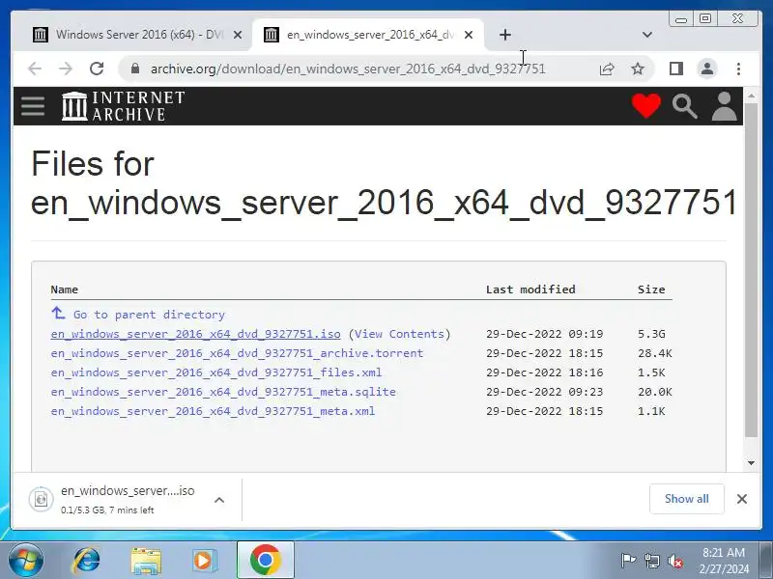Click scrollbar down arrow
Viewport: 773px width, 579px height.
pyautogui.click(x=752, y=463)
